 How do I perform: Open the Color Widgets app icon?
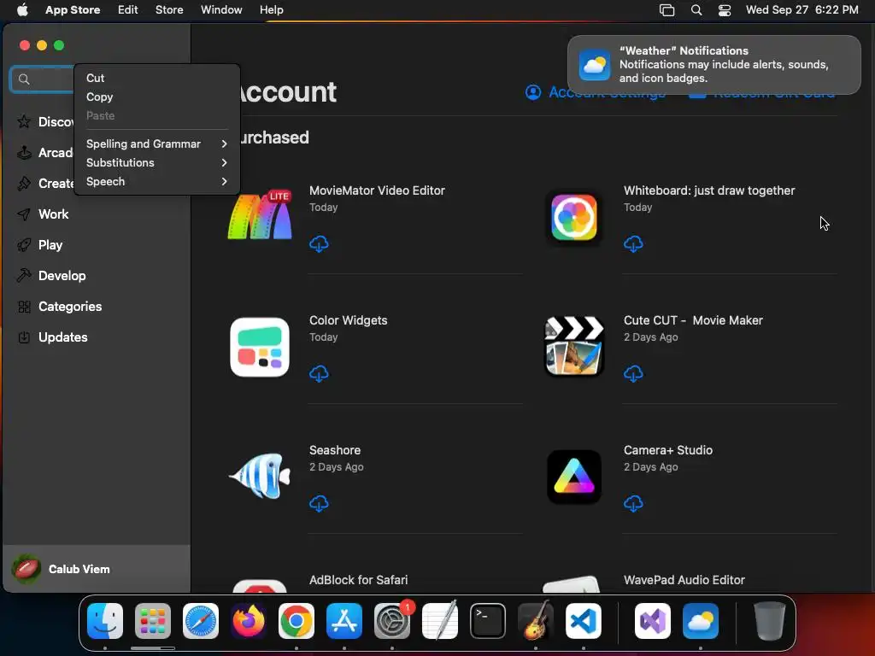pyautogui.click(x=260, y=347)
